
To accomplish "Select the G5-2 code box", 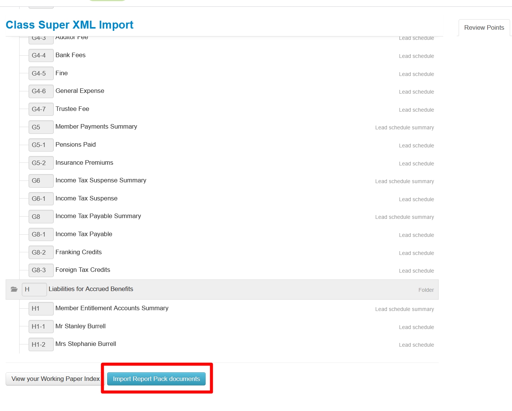I will 41,163.
